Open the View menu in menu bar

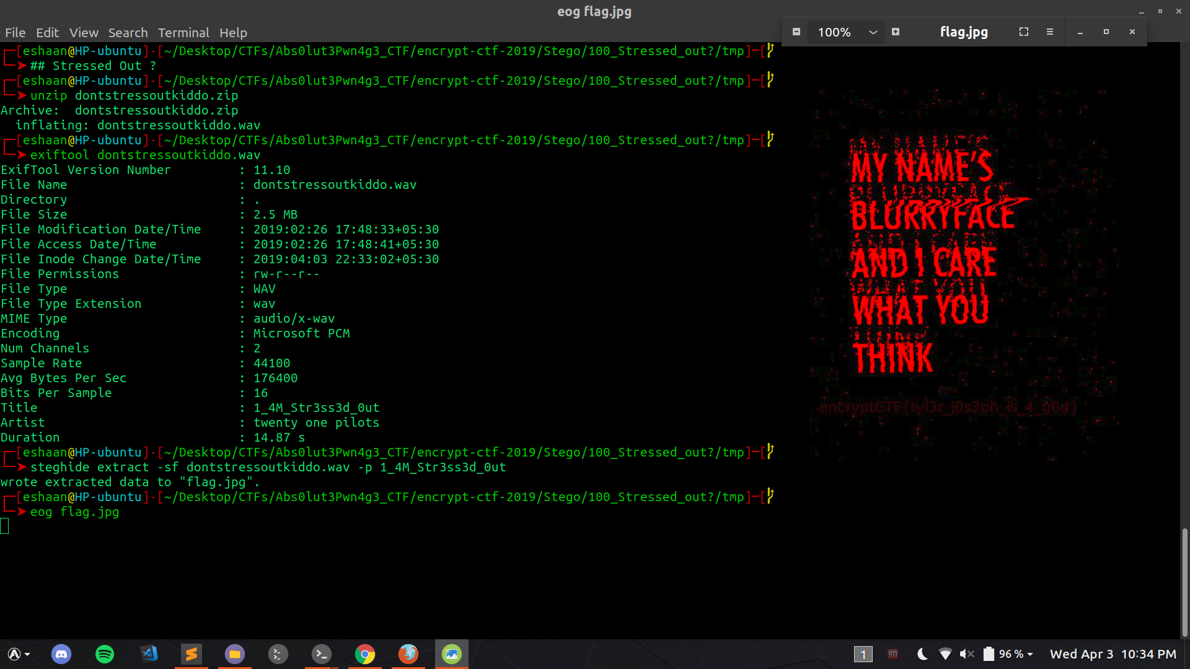tap(84, 33)
